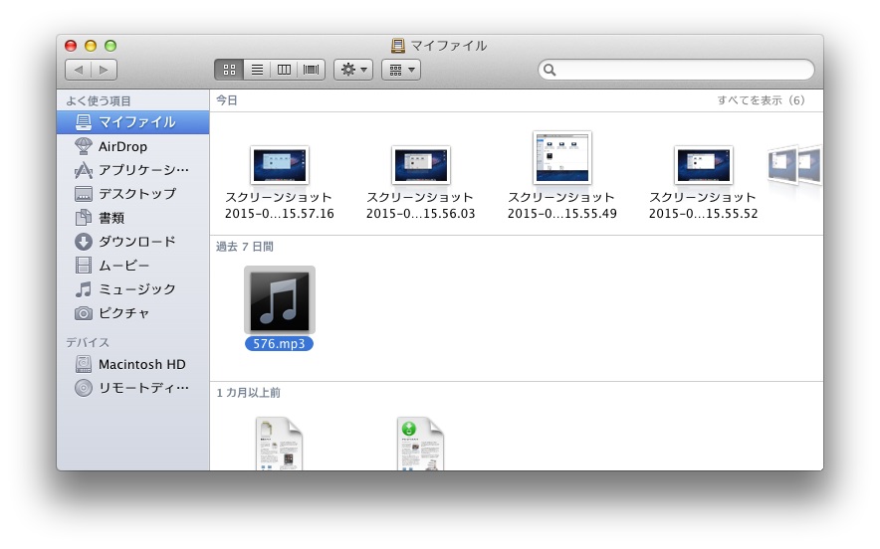The image size is (880, 549).
Task: Click the remote disc icon
Action: 84,388
